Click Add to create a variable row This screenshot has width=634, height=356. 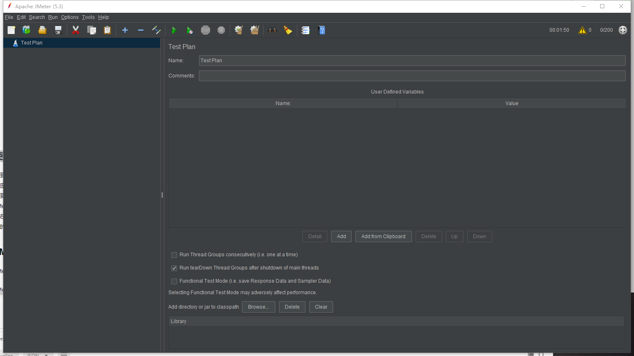[x=341, y=237]
